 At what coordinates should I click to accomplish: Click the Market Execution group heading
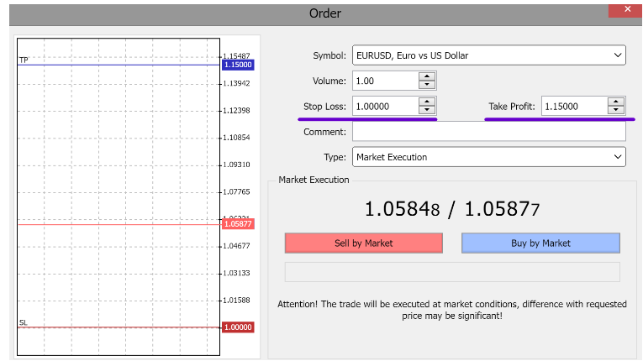314,180
